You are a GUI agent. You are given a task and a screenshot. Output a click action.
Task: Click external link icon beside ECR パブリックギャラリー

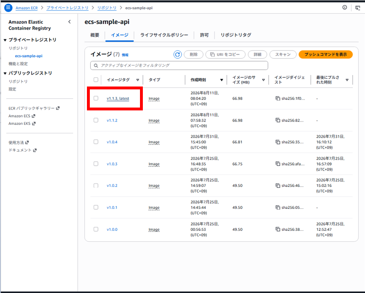[x=58, y=108]
